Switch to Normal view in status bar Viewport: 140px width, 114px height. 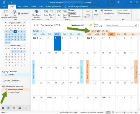pos(108,112)
